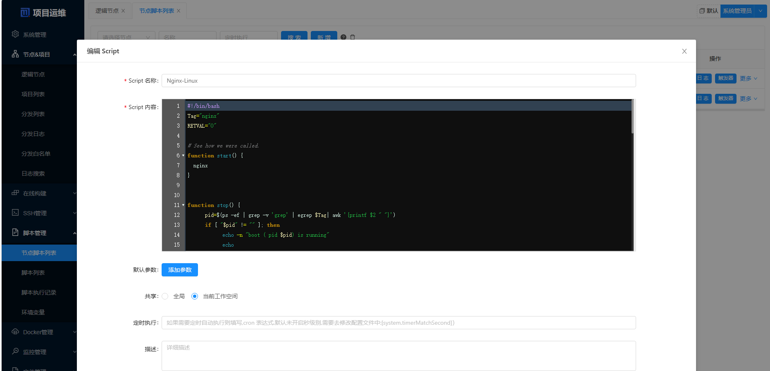
Task: Click the SSH管理 terminal icon
Action: click(x=15, y=213)
